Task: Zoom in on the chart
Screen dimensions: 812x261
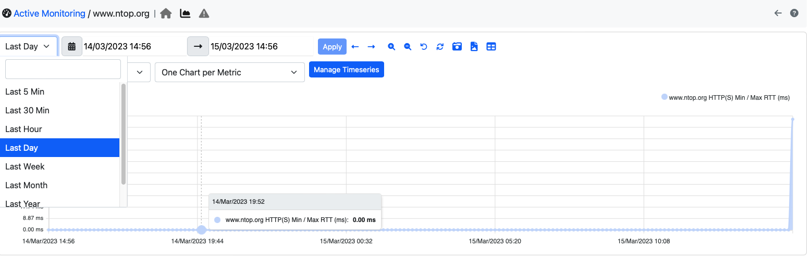Action: (391, 47)
